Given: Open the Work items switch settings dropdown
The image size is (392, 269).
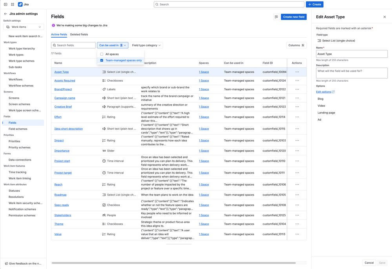Looking at the screenshot, I should pos(24,27).
